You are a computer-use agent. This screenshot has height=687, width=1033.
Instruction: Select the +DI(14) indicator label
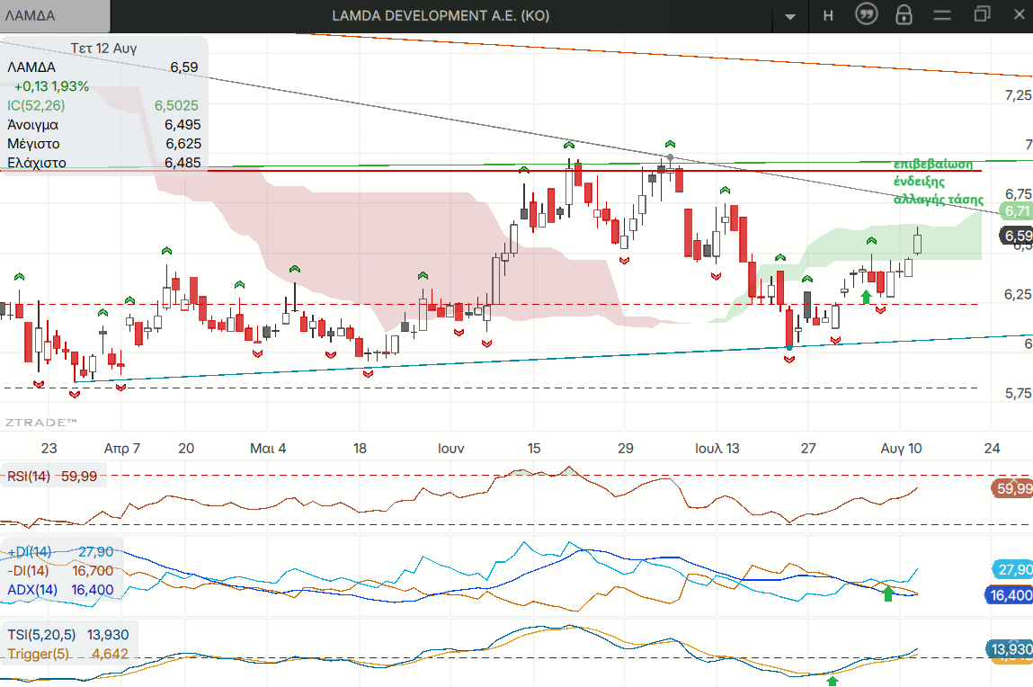[29, 552]
